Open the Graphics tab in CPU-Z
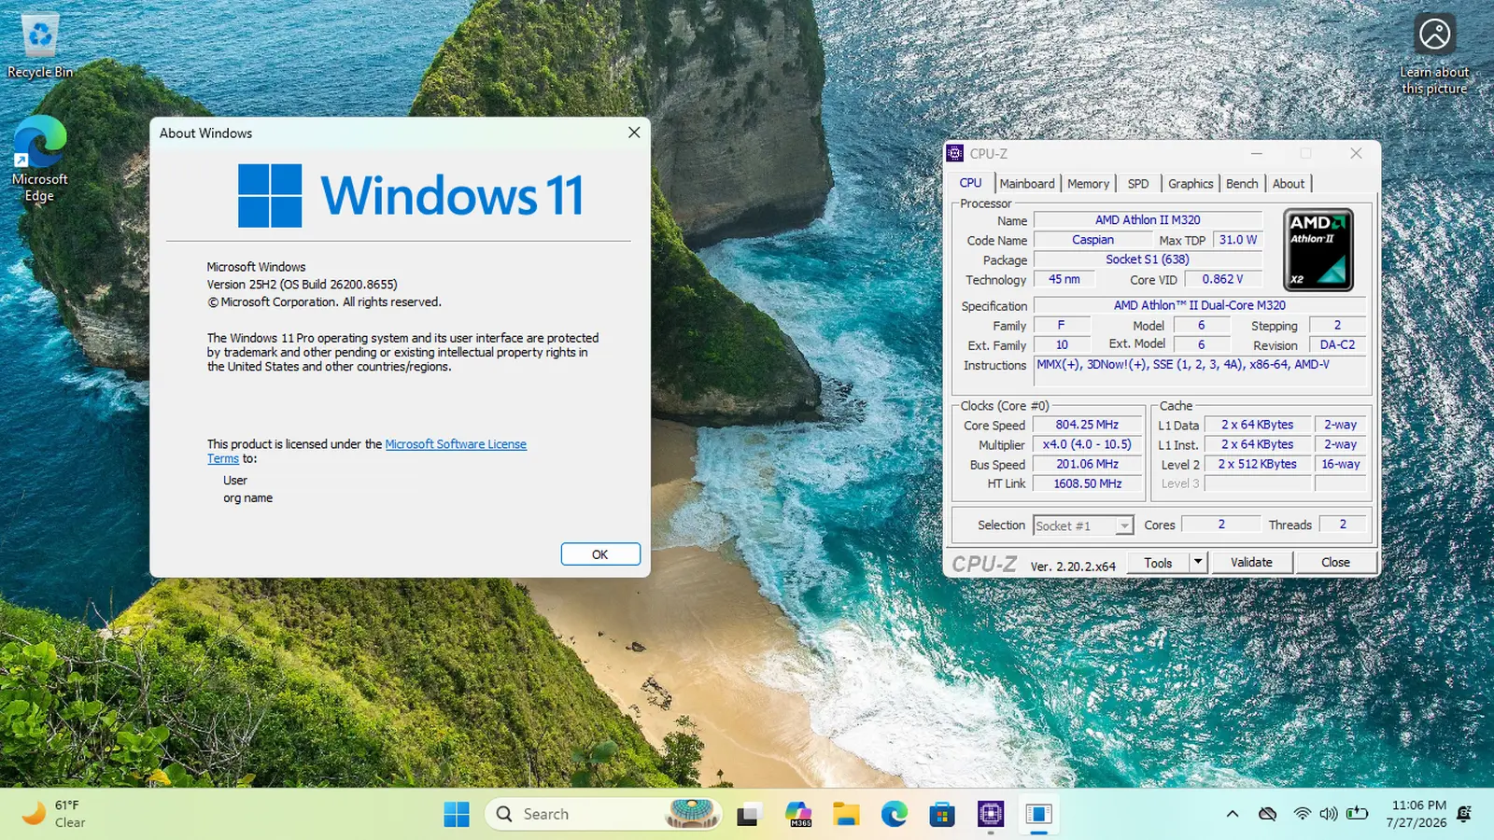Image resolution: width=1494 pixels, height=840 pixels. 1191,184
